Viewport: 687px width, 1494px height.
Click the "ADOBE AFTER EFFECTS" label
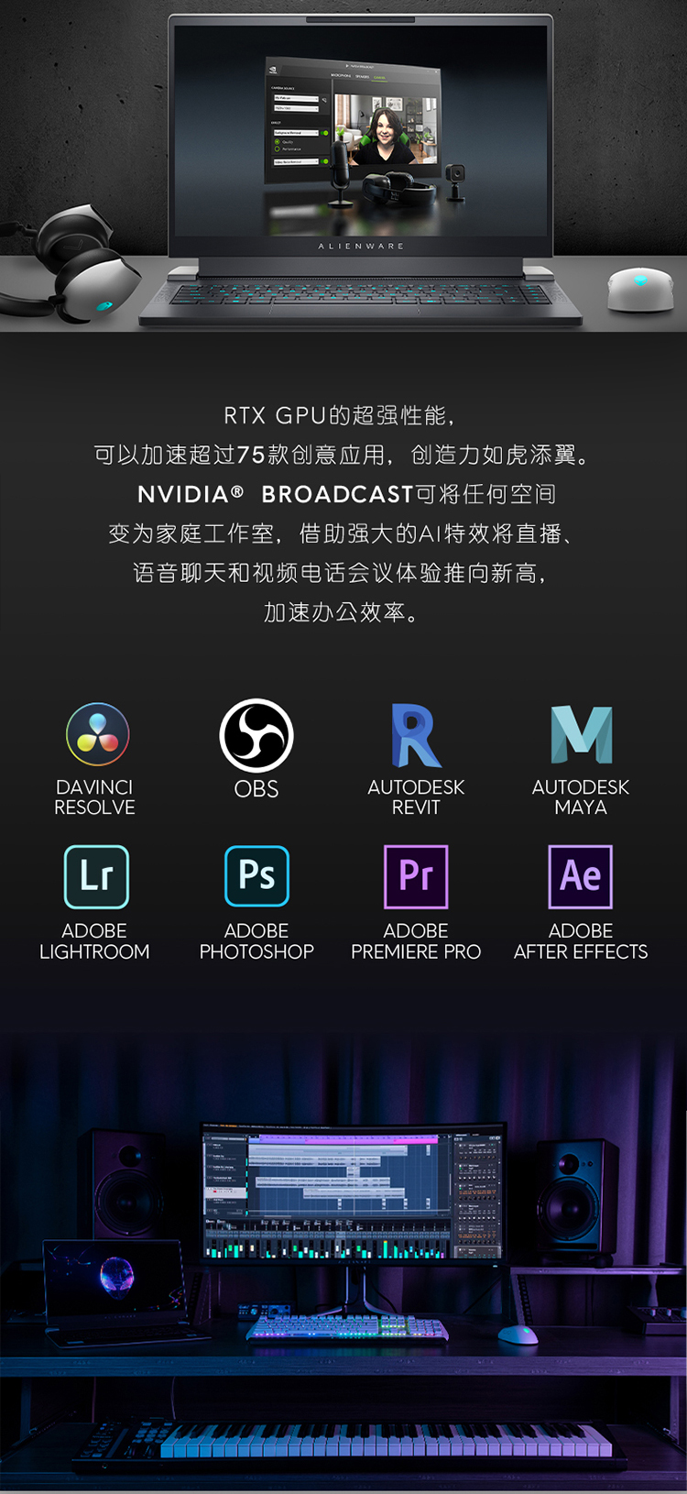click(x=581, y=941)
